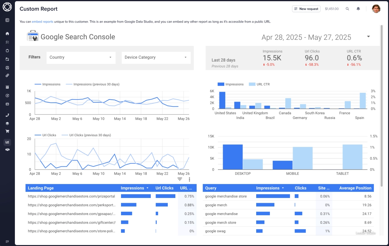Go to Home via sidebar house icon
Image resolution: width=389 pixels, height=246 pixels.
point(7,33)
